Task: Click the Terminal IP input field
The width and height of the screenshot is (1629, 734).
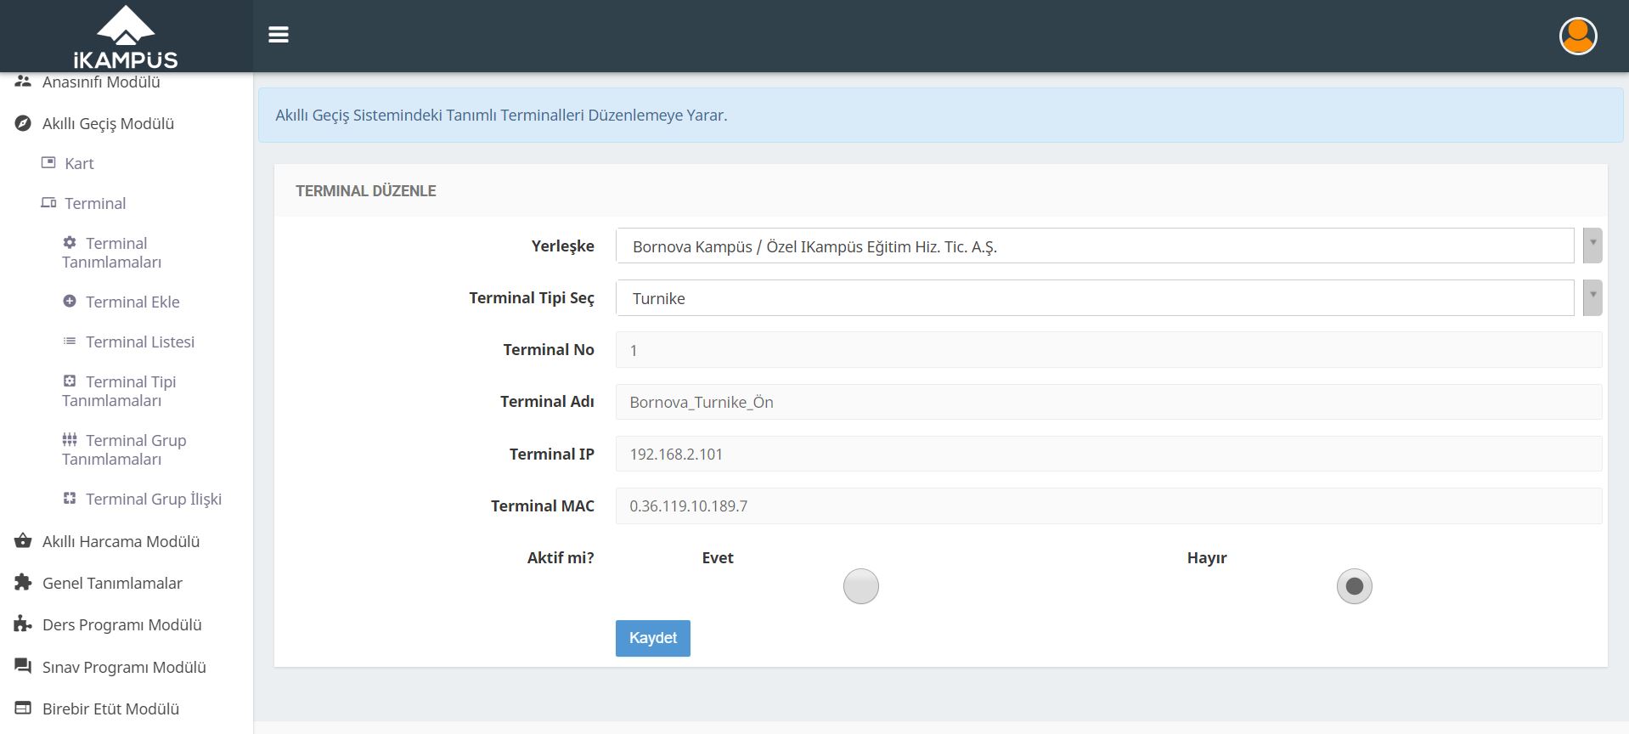Action: (x=1108, y=454)
